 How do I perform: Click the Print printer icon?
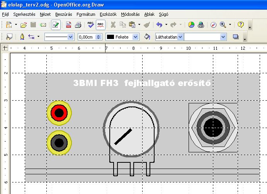click(78, 25)
